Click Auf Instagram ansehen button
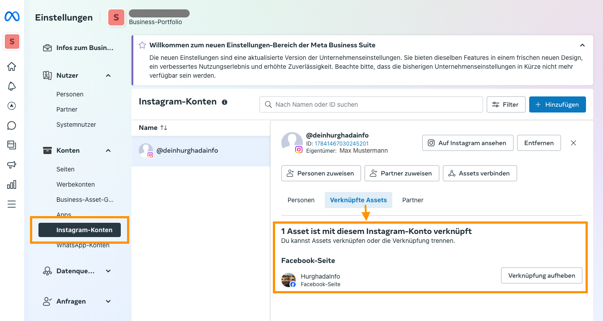 pos(468,143)
